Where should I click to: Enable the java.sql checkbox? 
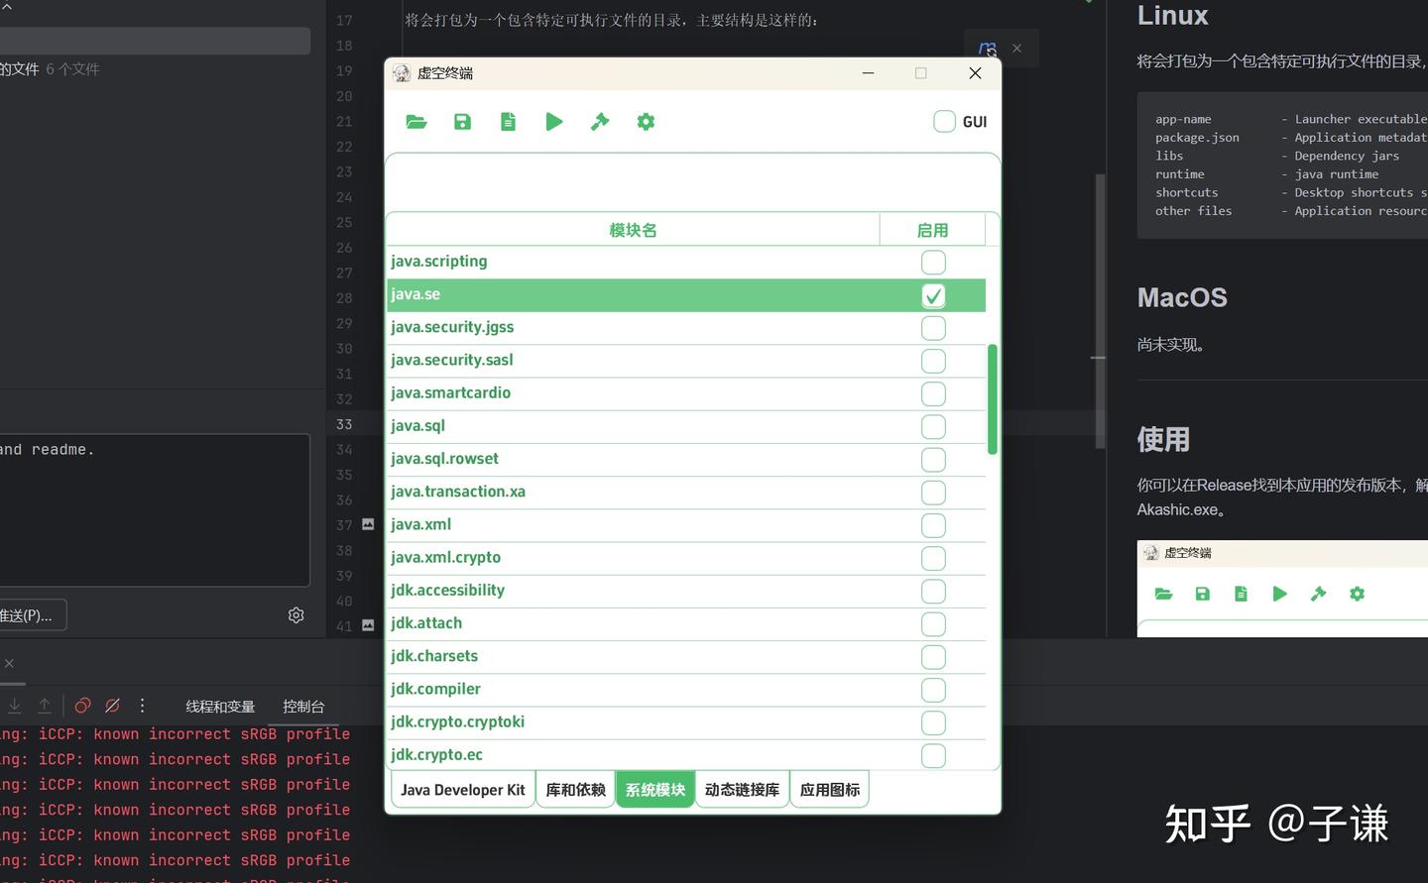933,427
